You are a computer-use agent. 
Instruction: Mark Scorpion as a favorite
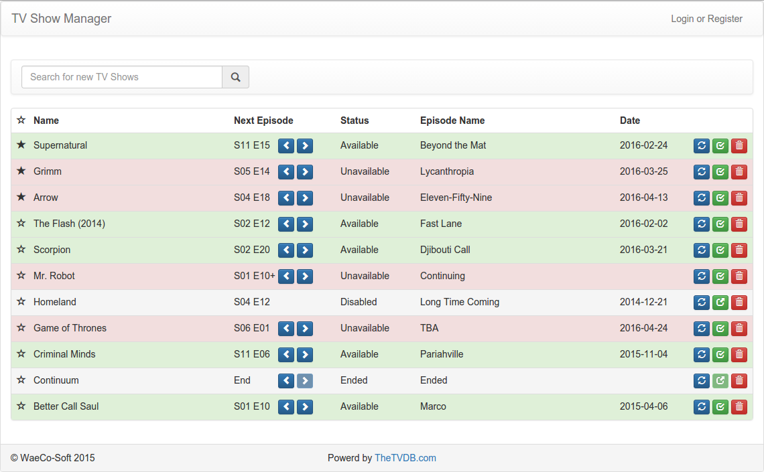pyautogui.click(x=21, y=249)
